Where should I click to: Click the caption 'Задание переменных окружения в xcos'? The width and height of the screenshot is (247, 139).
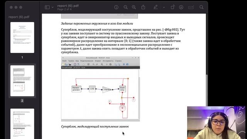[97, 24]
